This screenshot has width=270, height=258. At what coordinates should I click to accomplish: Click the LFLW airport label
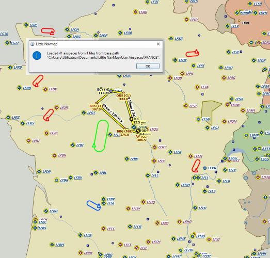pos(136,208)
